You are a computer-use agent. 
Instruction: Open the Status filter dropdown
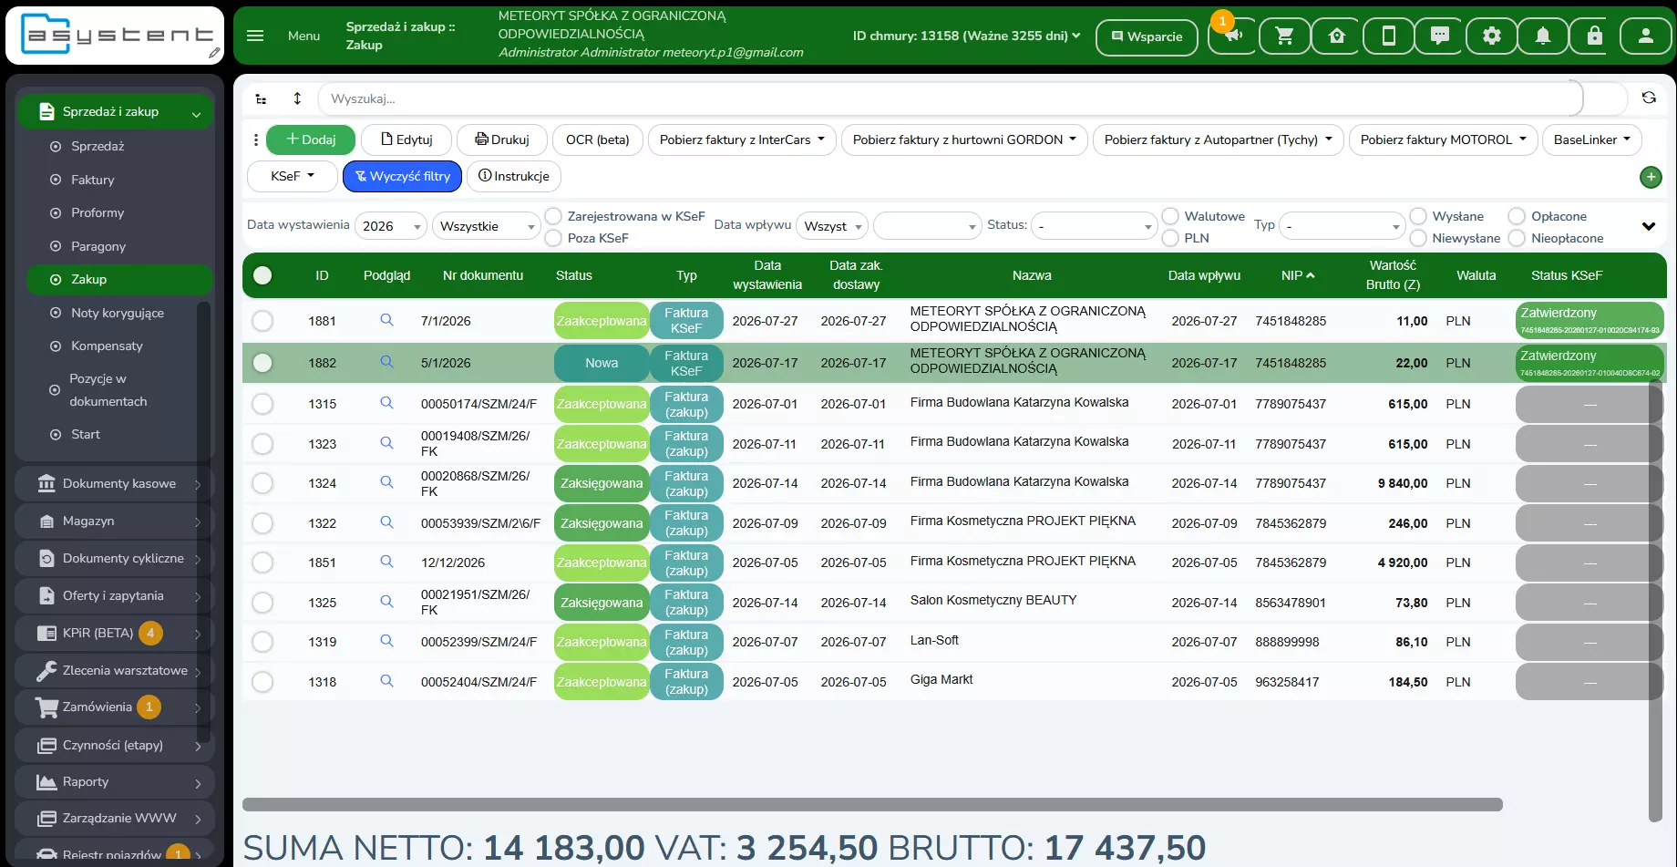(x=1095, y=226)
